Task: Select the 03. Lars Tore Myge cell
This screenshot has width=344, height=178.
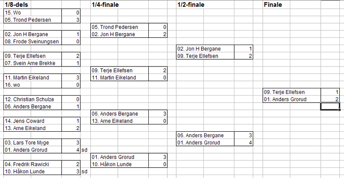Action: pos(33,142)
